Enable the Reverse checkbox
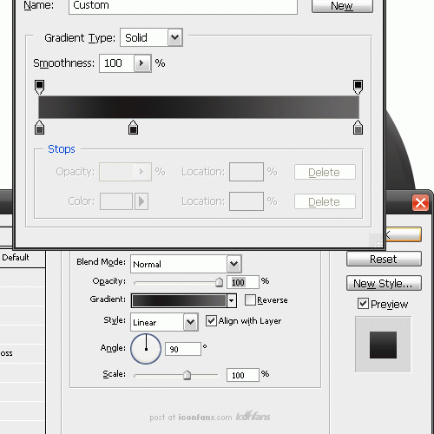Viewport: 434px width, 434px height. [x=250, y=300]
